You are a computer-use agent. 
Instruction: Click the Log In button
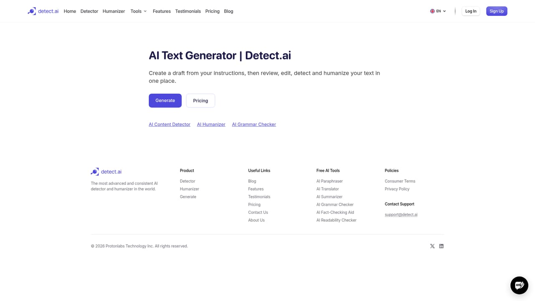(x=471, y=11)
